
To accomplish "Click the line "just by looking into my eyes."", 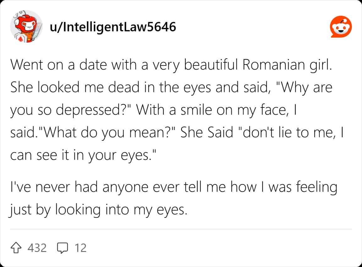I will click(98, 210).
